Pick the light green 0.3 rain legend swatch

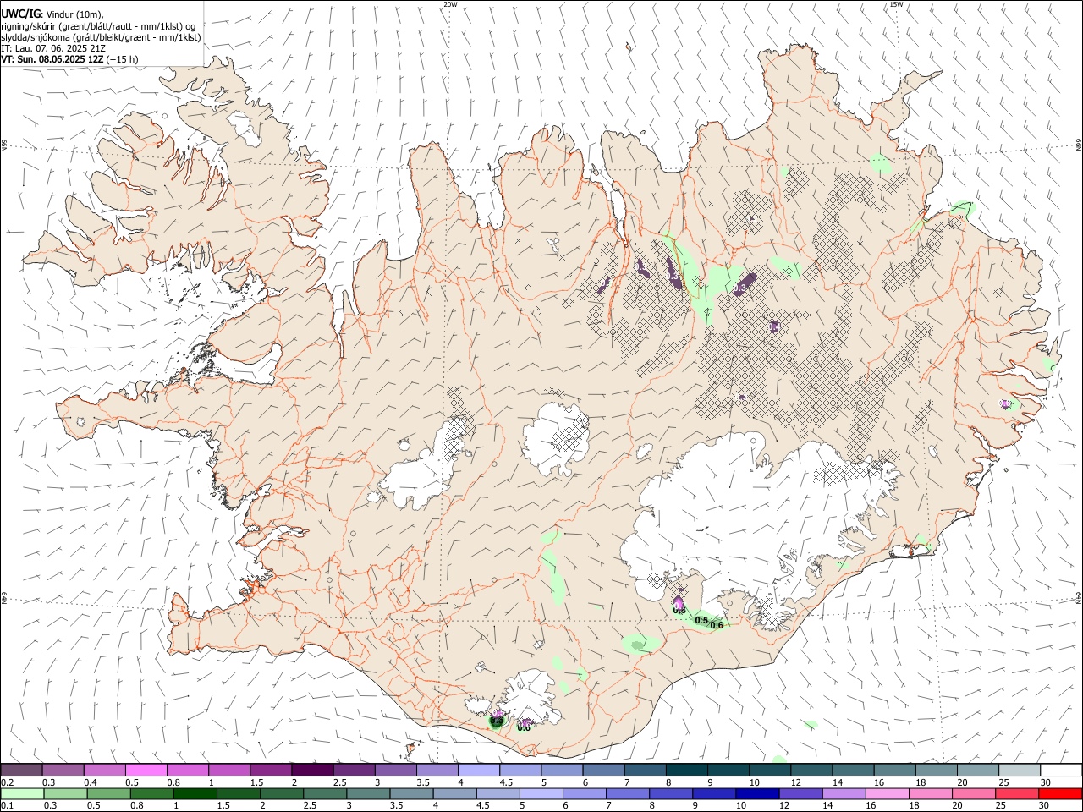pyautogui.click(x=65, y=794)
